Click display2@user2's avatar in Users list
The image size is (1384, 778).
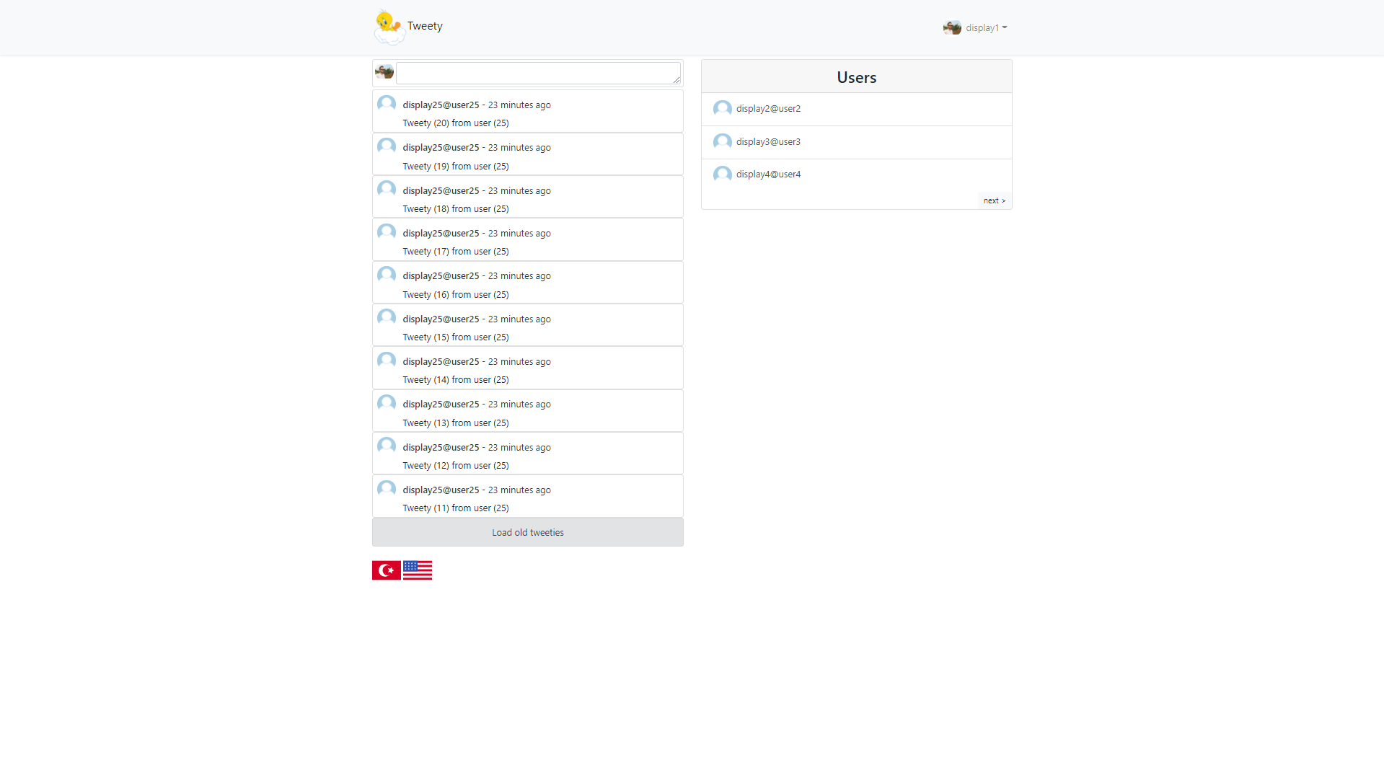722,109
